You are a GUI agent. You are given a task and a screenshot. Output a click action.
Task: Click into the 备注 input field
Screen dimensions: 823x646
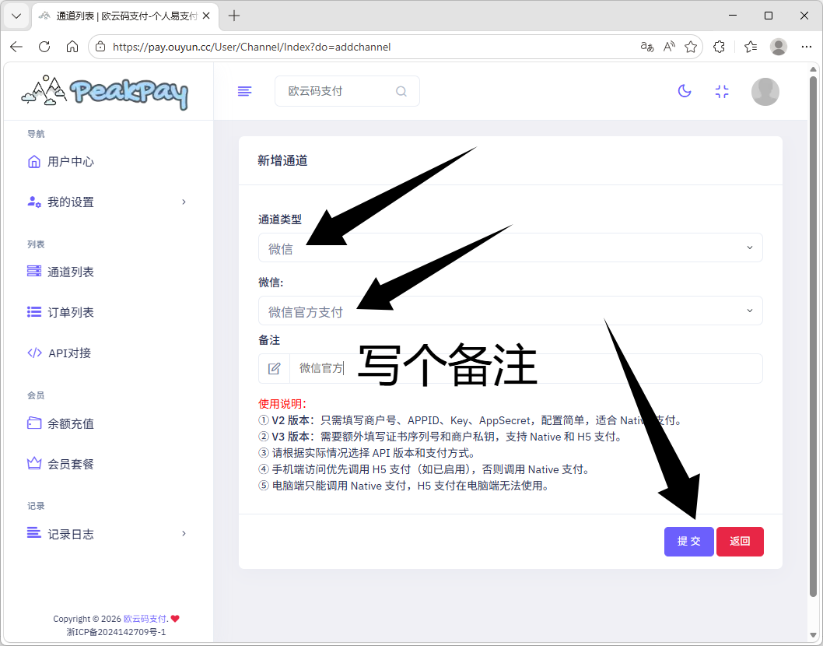tap(525, 368)
